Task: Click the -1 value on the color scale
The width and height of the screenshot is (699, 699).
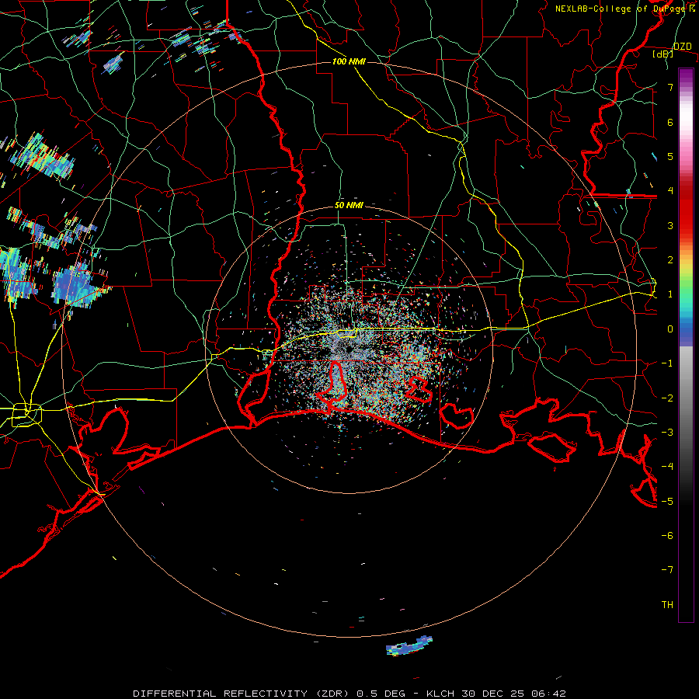Action: click(667, 363)
